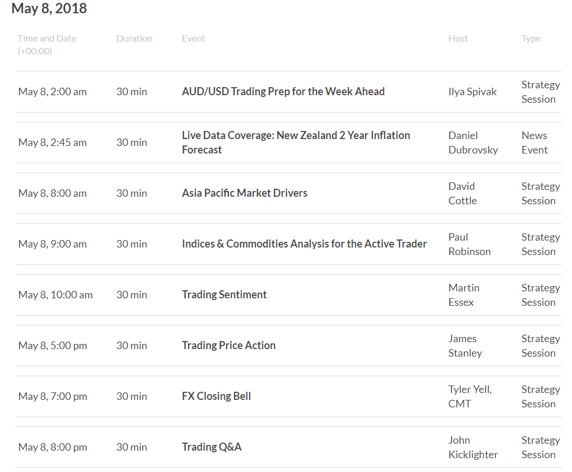572x472 pixels.
Task: Click host name Ilya Spivak
Action: tap(472, 92)
